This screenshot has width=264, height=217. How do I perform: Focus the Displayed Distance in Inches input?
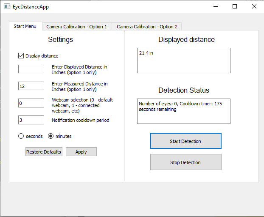click(31, 69)
